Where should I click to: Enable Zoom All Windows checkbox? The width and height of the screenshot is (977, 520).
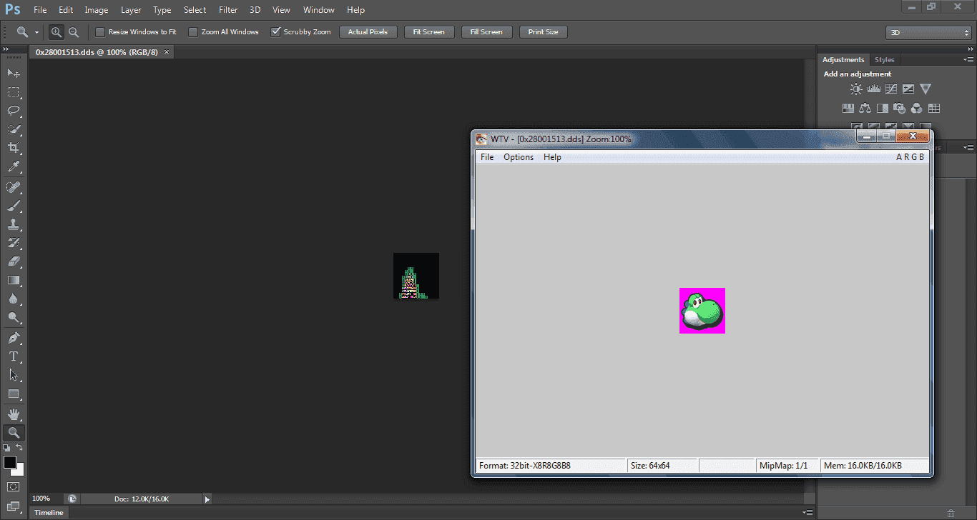point(192,32)
